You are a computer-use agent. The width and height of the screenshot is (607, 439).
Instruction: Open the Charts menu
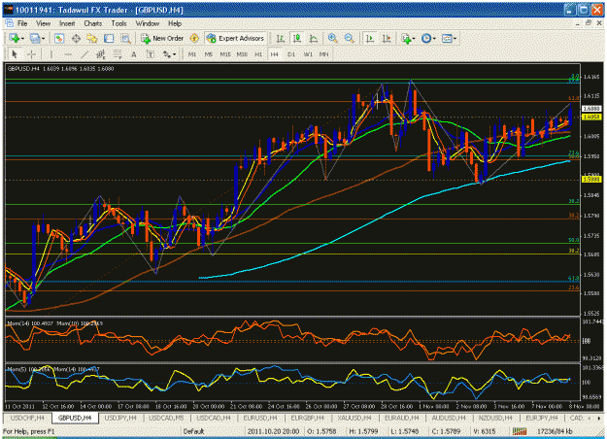[x=93, y=23]
